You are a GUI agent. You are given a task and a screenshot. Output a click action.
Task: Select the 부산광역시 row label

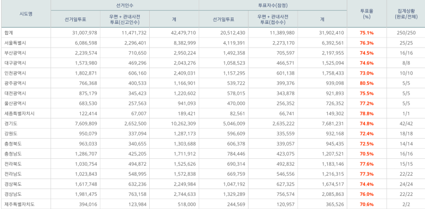point(15,53)
